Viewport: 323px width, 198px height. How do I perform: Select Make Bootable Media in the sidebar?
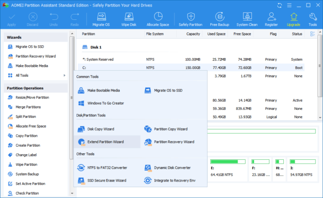click(28, 66)
